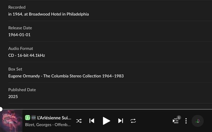Open the play queue
This screenshot has width=212, height=132.
tap(176, 121)
